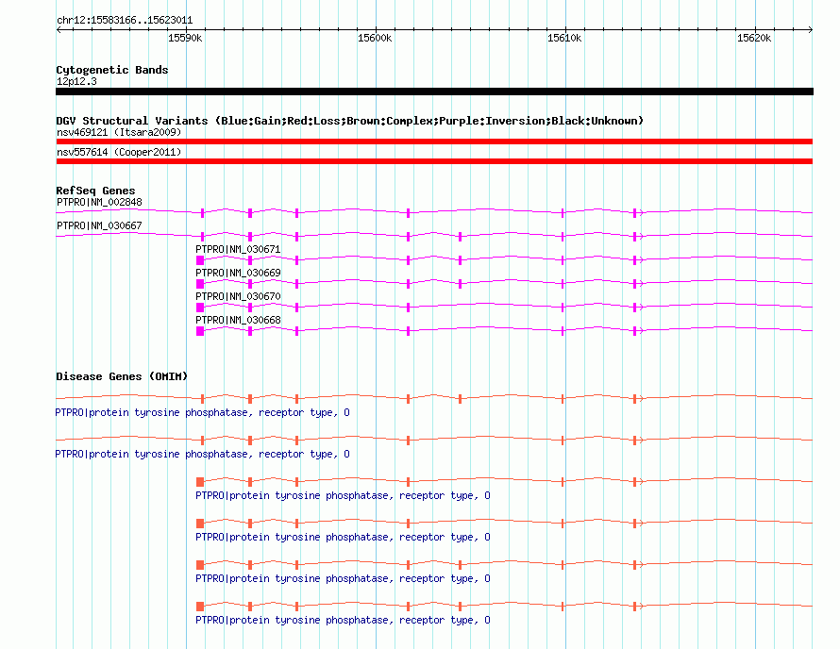Click the magenta start exon block of NM_030670
Image resolution: width=840 pixels, height=649 pixels.
click(x=200, y=308)
